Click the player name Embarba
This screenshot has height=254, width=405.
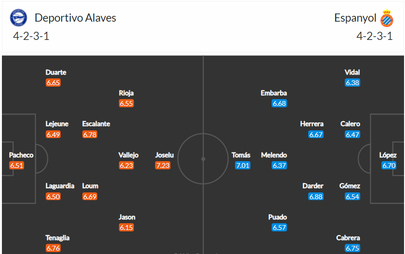[x=274, y=93]
